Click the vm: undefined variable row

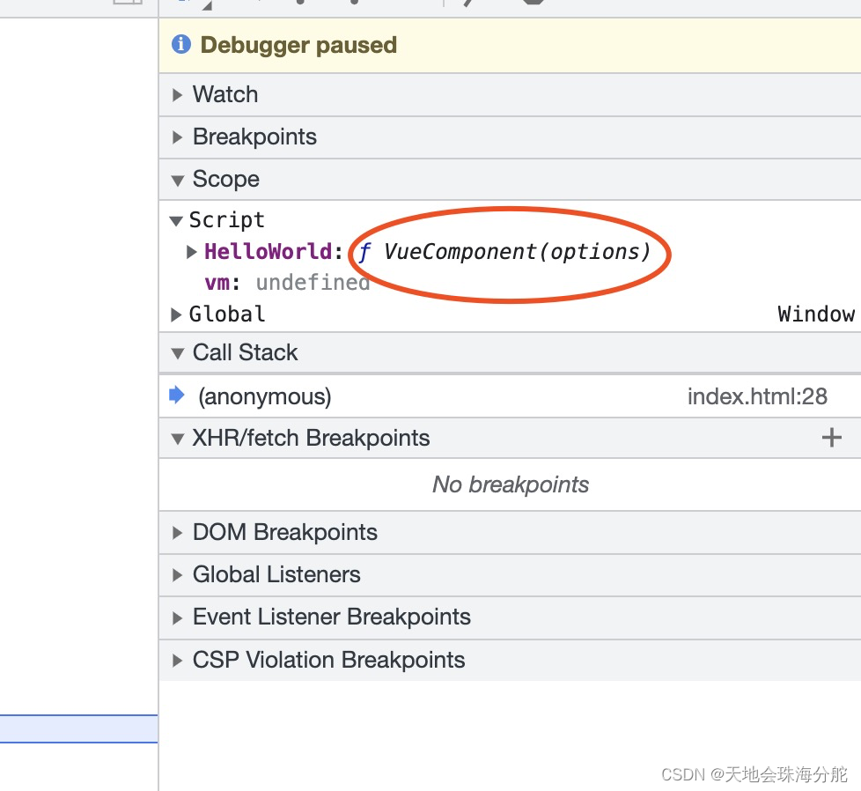pyautogui.click(x=287, y=283)
